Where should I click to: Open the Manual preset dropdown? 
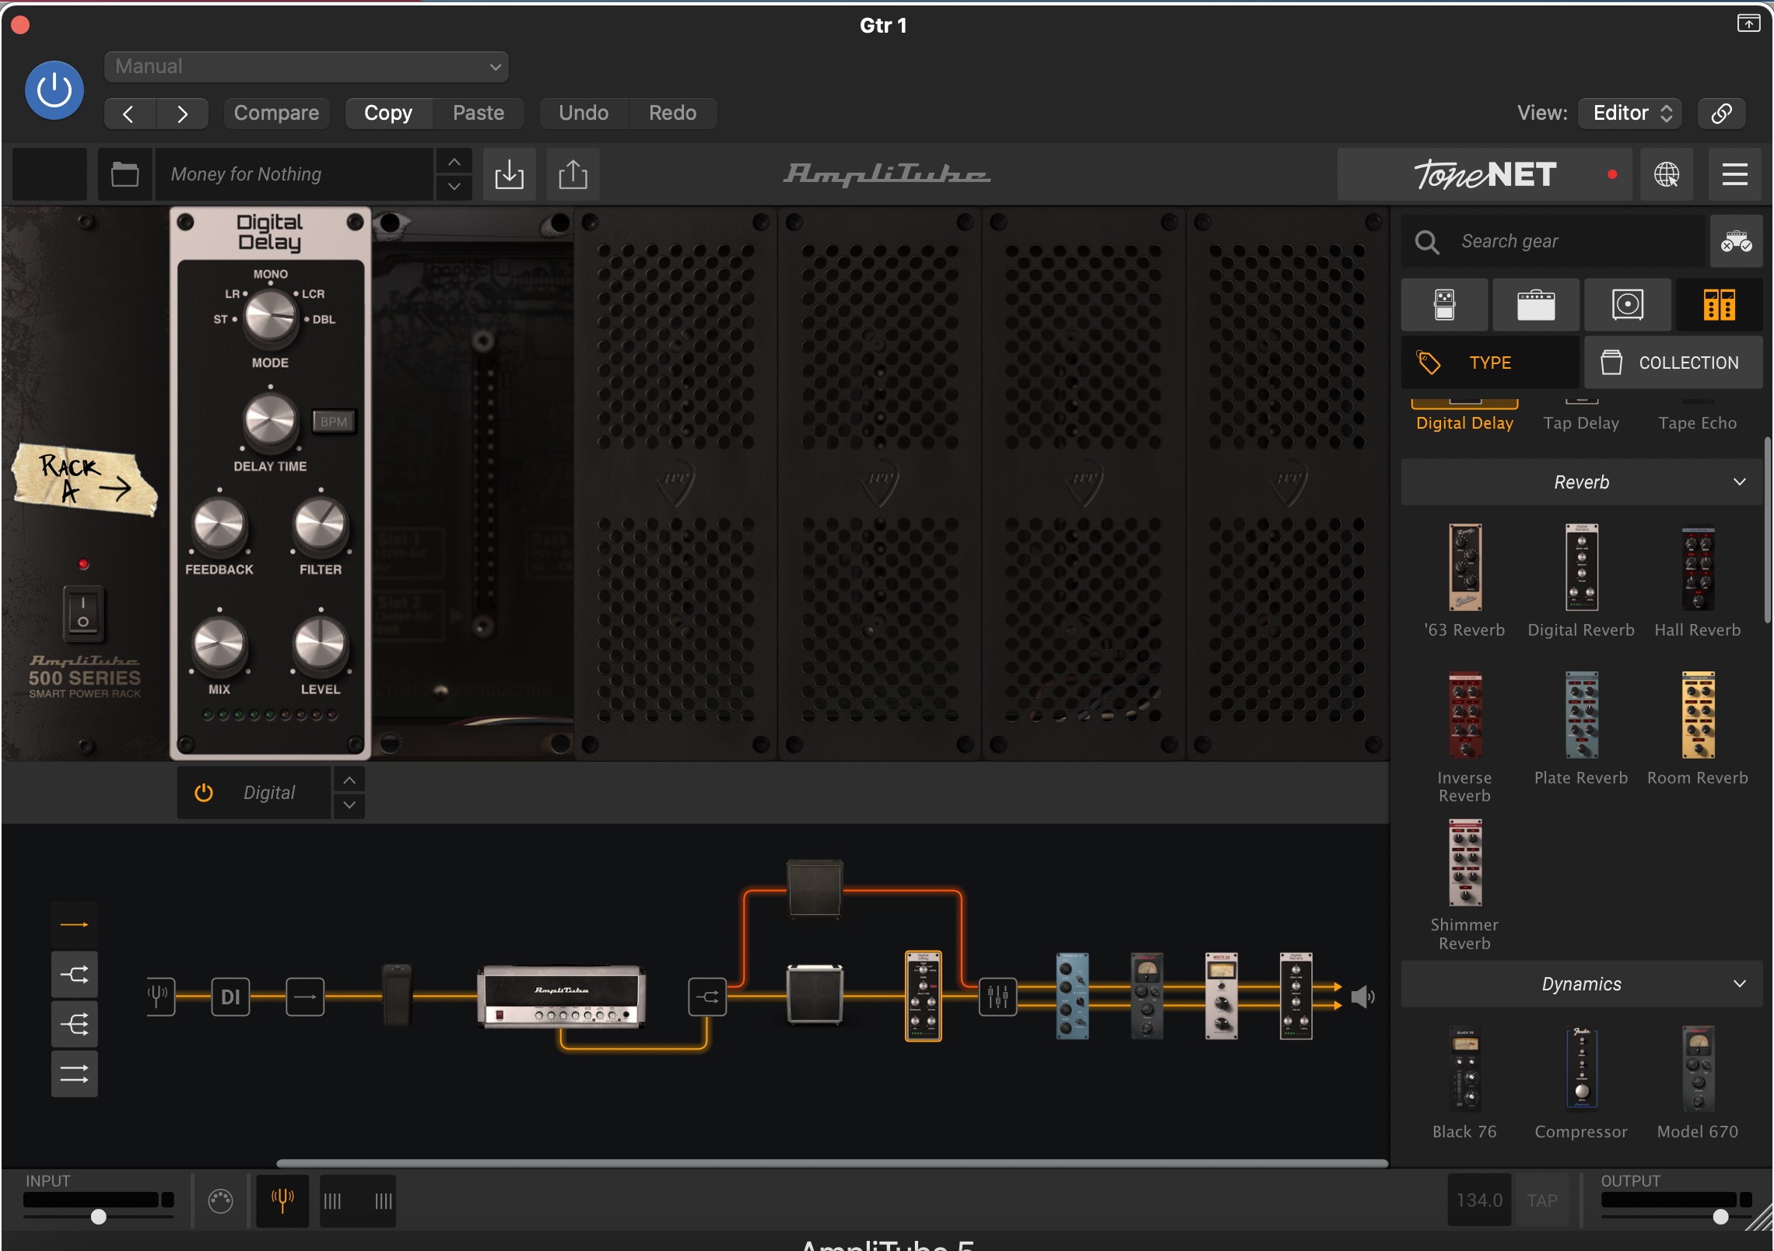pos(307,67)
